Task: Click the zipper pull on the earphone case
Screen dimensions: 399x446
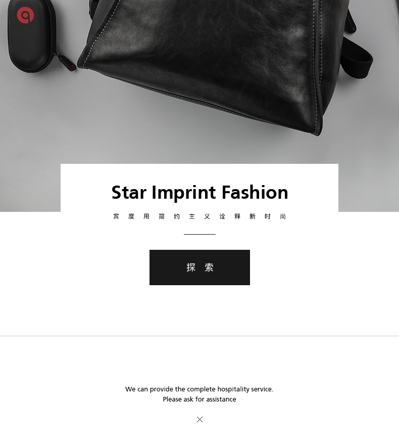Action: click(x=67, y=62)
